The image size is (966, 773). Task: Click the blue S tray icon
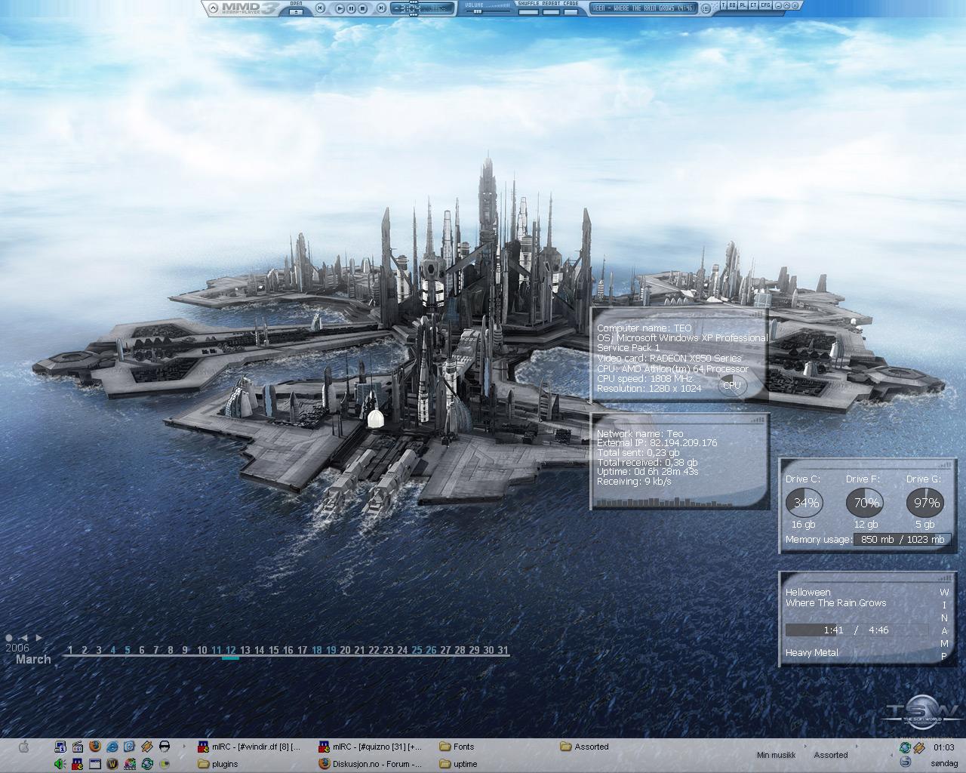coord(905,762)
